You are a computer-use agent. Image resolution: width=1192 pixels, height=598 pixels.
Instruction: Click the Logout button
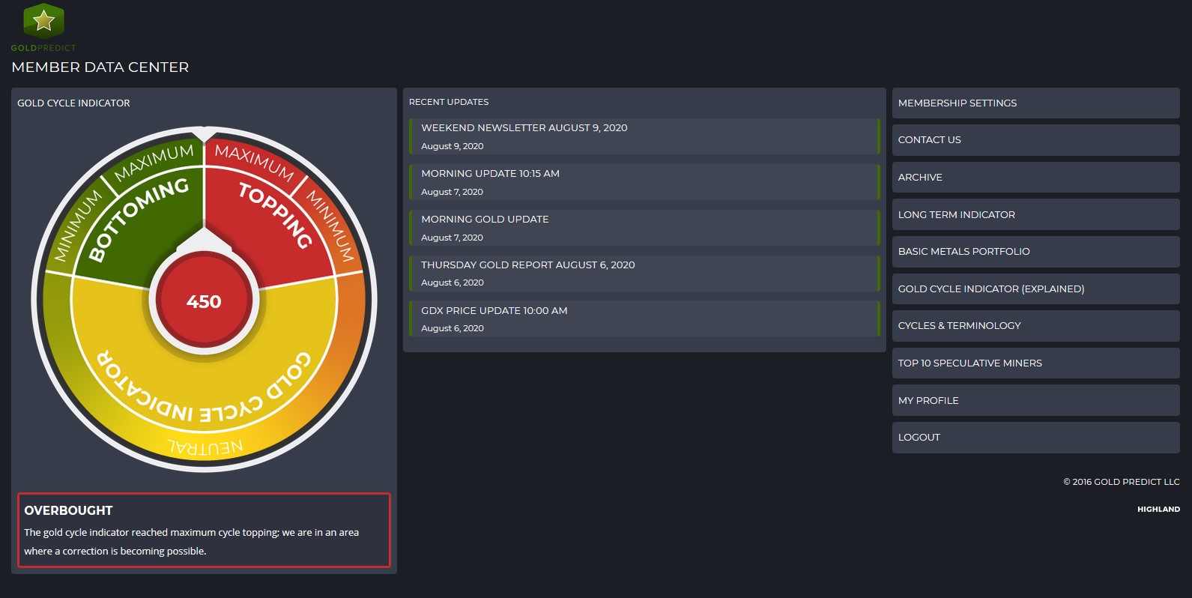1035,438
